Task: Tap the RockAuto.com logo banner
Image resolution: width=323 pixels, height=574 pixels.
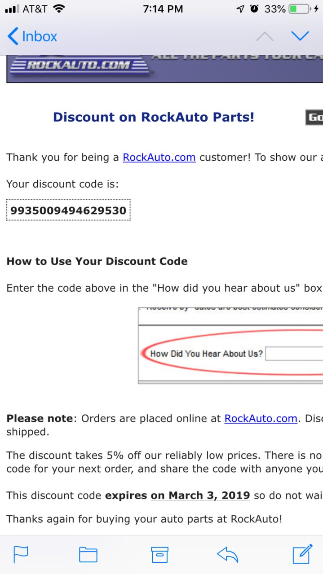Action: [x=164, y=69]
